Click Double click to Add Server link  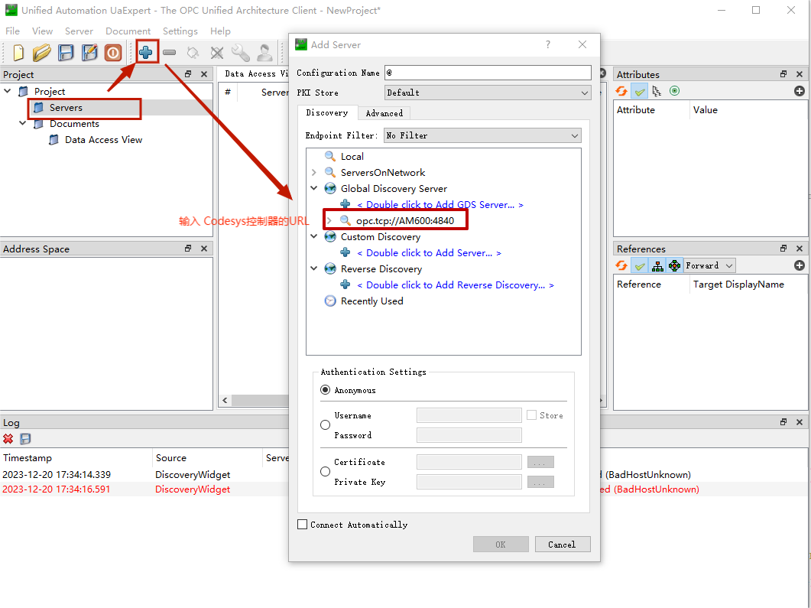(430, 252)
